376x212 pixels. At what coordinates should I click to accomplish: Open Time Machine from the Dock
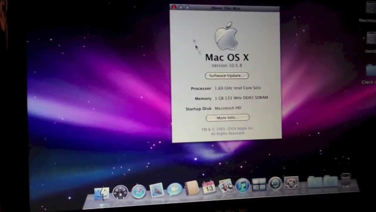[275, 183]
